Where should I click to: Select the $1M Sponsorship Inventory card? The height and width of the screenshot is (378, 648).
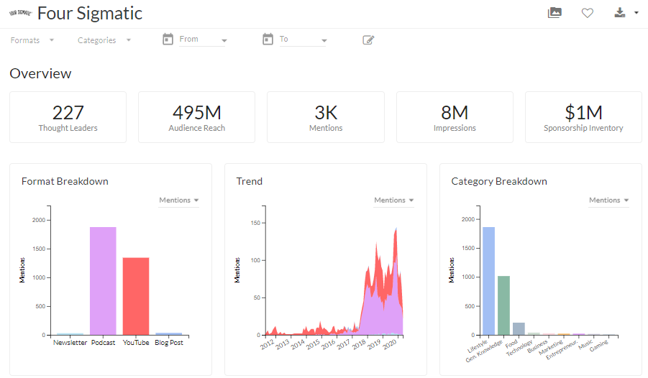pyautogui.click(x=583, y=117)
